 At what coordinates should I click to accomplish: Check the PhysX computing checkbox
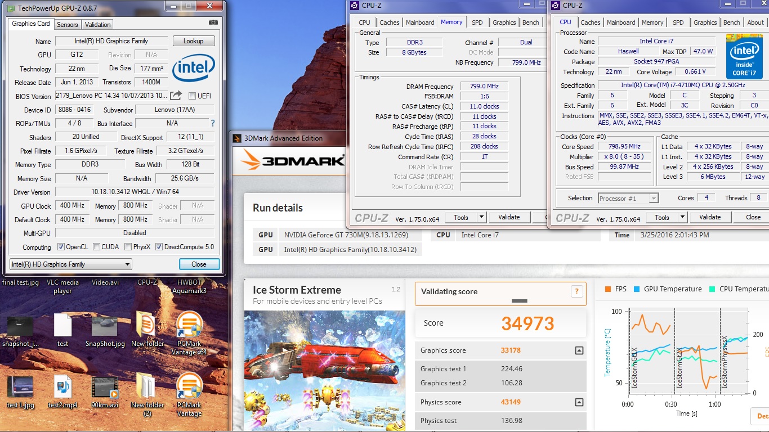(x=128, y=247)
